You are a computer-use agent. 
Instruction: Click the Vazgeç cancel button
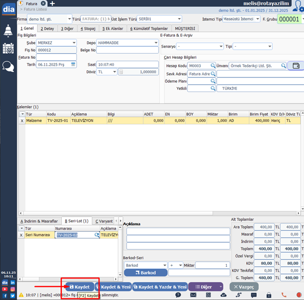click(244, 286)
